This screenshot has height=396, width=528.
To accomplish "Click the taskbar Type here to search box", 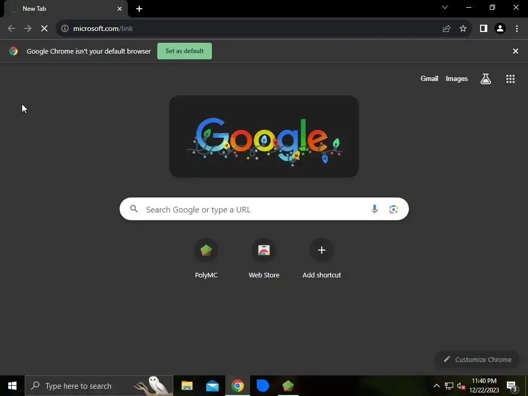I will pos(99,386).
